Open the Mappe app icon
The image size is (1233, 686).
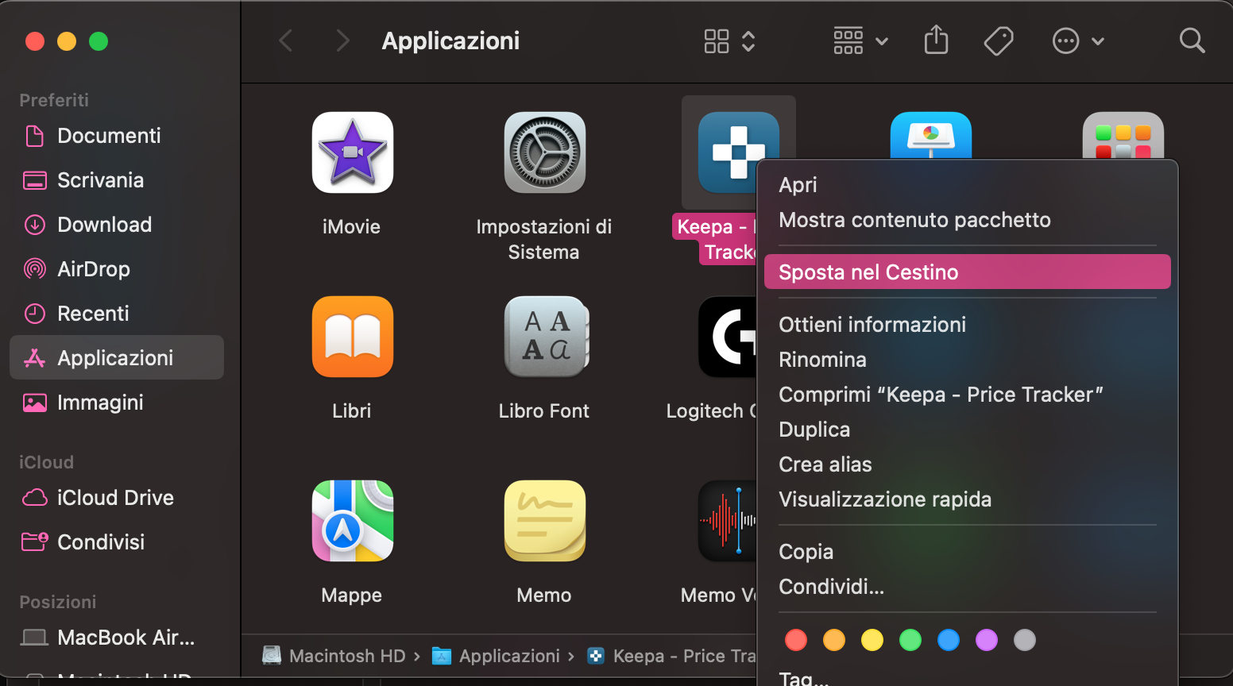352,521
